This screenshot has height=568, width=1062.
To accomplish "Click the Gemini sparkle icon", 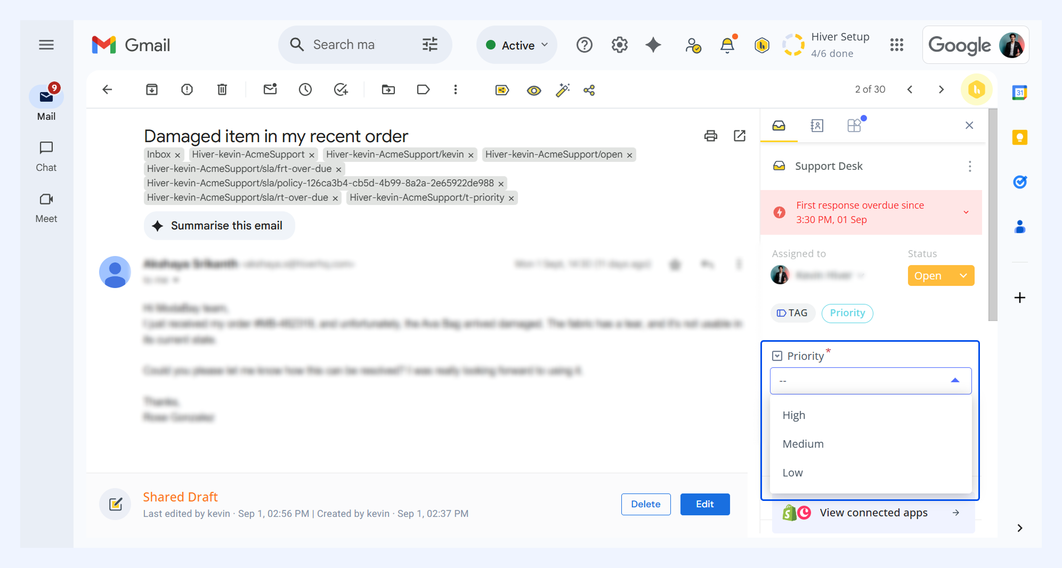I will (653, 45).
